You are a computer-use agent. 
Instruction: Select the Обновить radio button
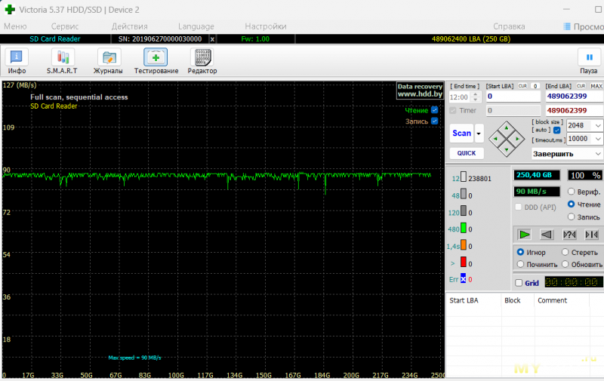coord(565,264)
